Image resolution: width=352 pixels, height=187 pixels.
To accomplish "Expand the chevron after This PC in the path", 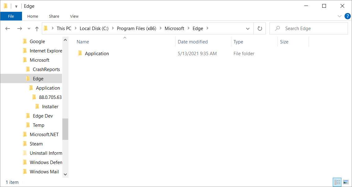I will point(76,29).
